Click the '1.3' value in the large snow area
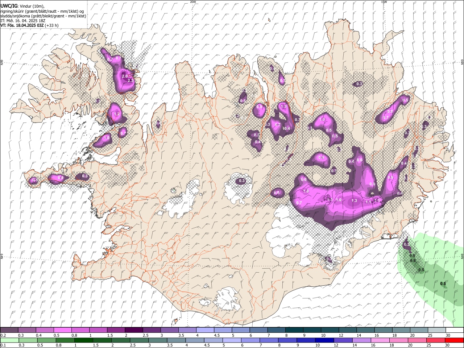This screenshot has width=464, height=348. point(354,200)
